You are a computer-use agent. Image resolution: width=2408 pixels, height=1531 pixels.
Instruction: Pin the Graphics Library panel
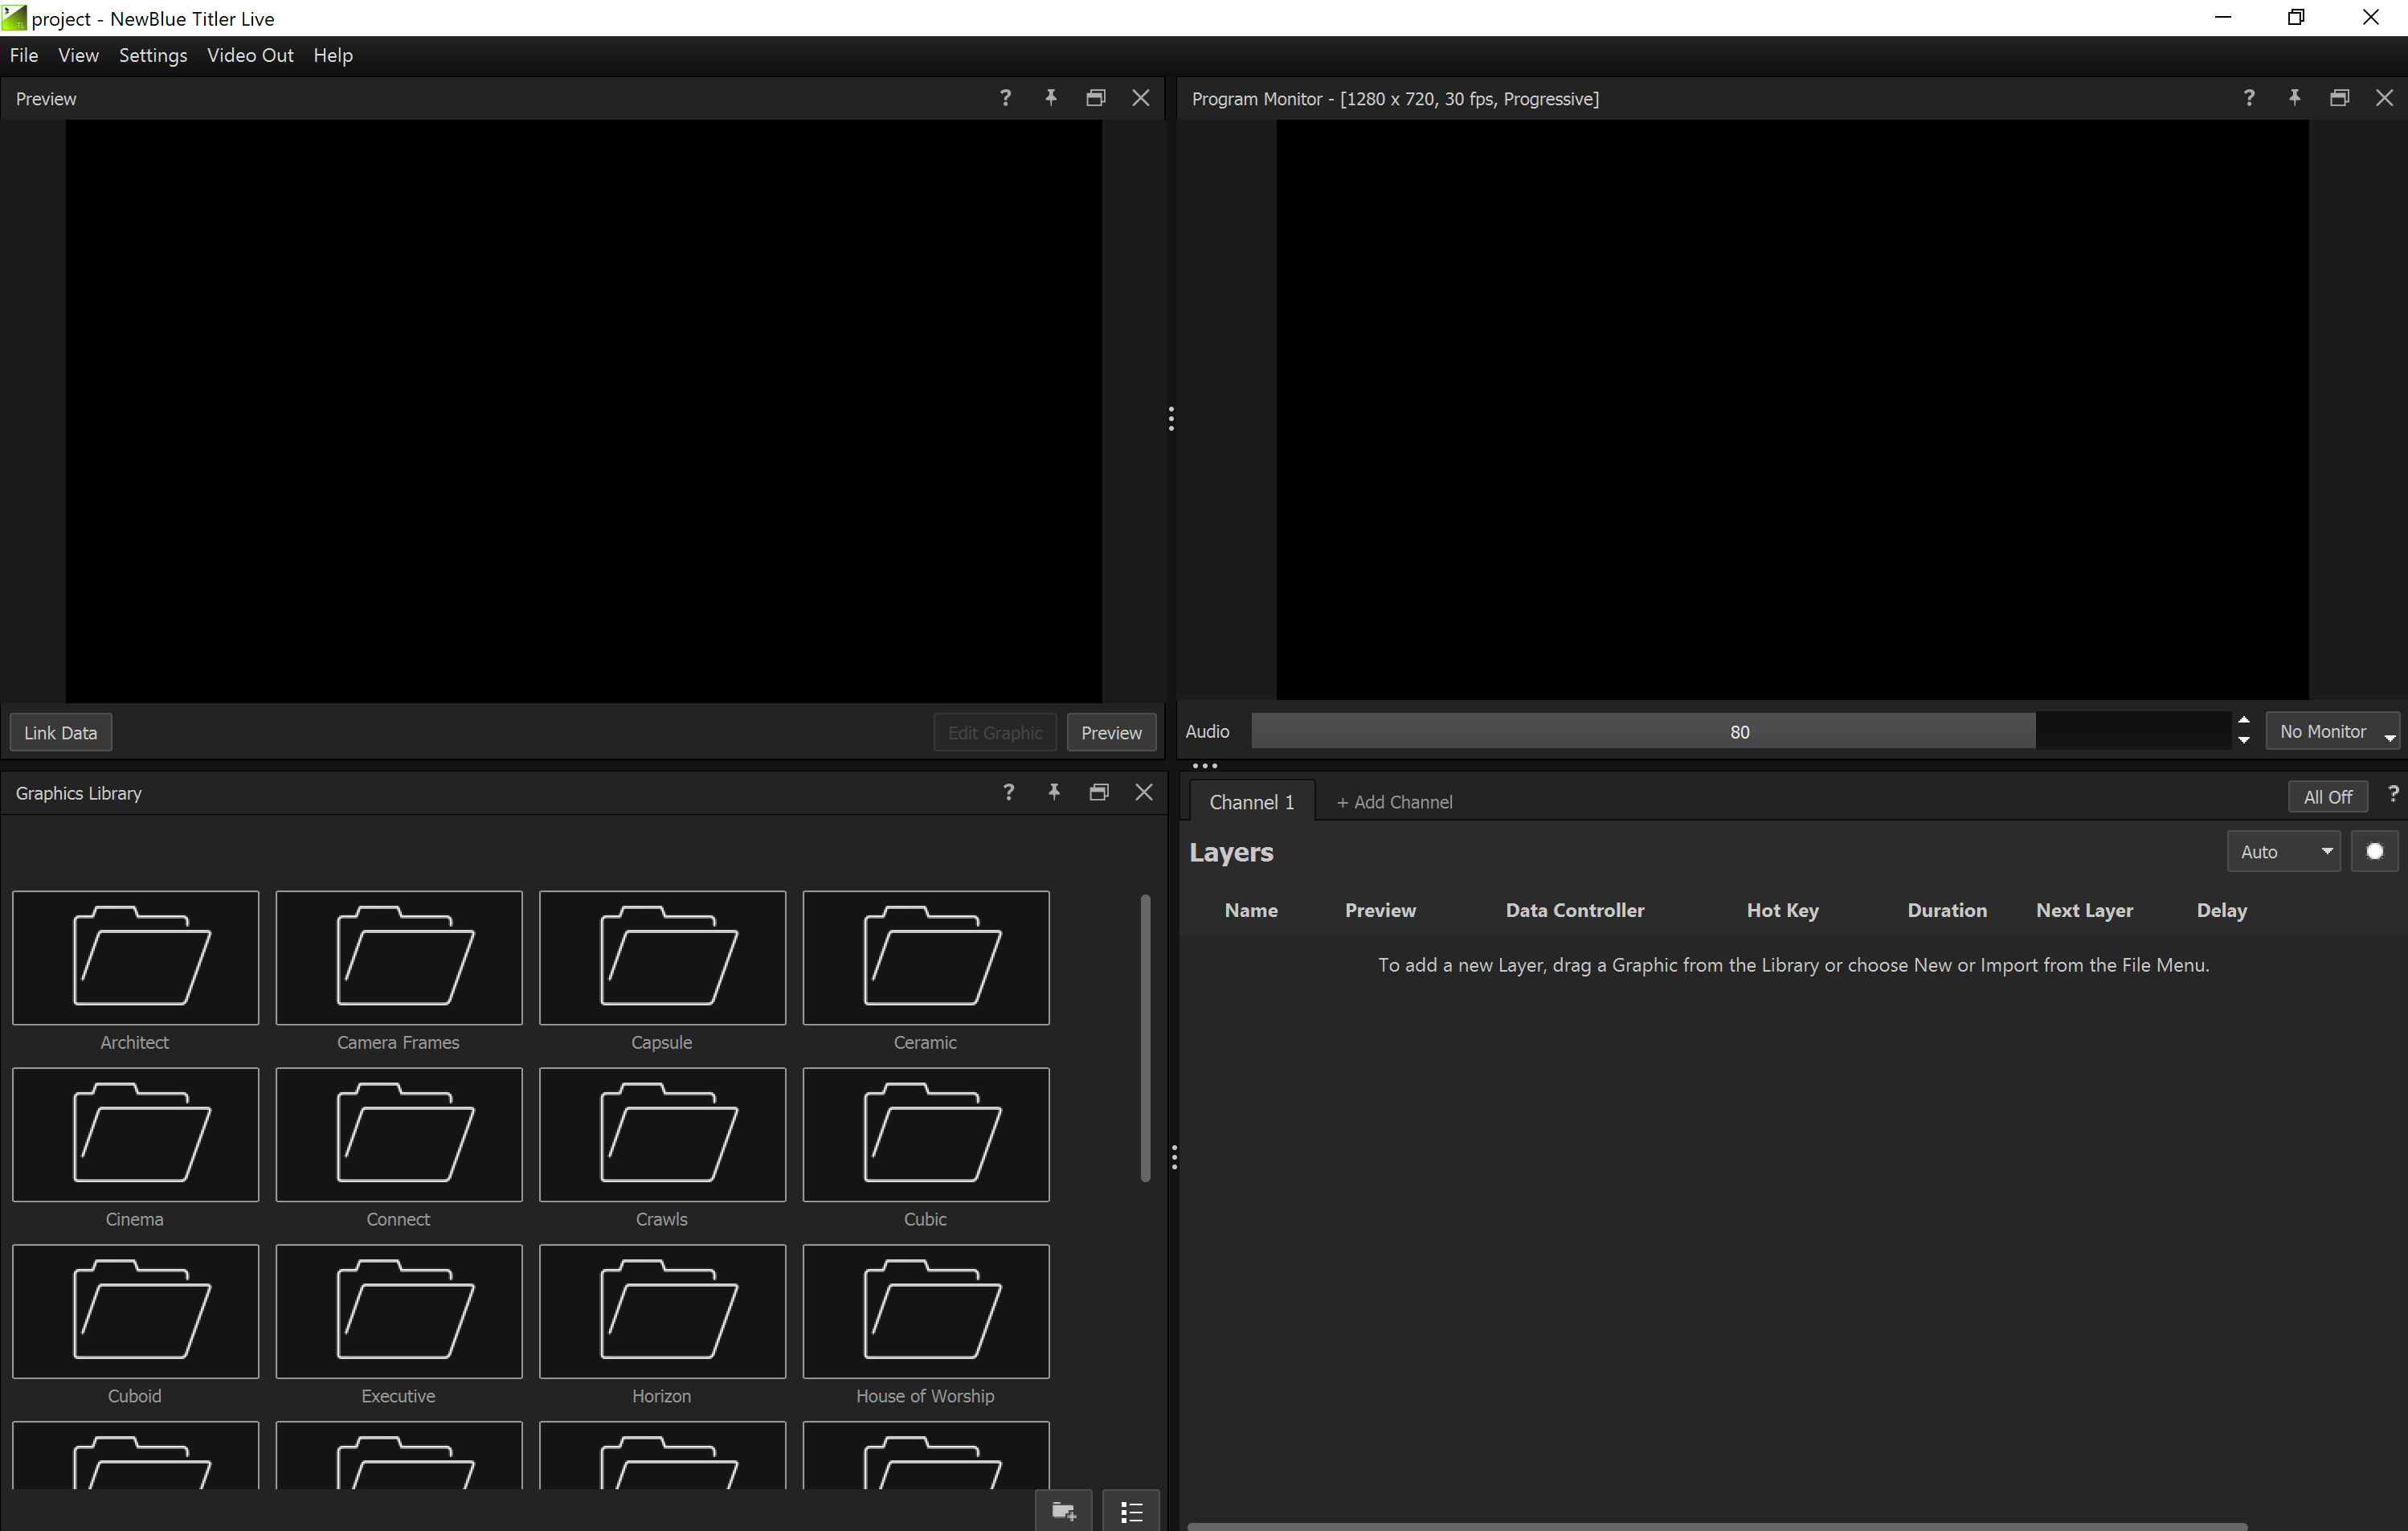pos(1053,792)
